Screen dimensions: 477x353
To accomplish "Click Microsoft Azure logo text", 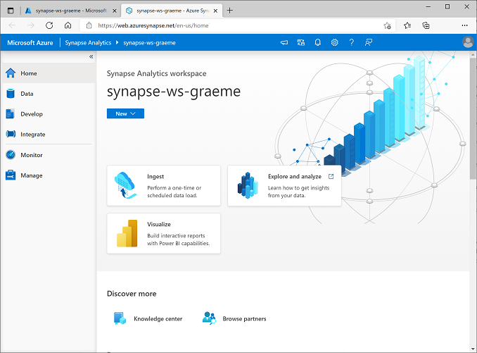I will click(x=30, y=43).
